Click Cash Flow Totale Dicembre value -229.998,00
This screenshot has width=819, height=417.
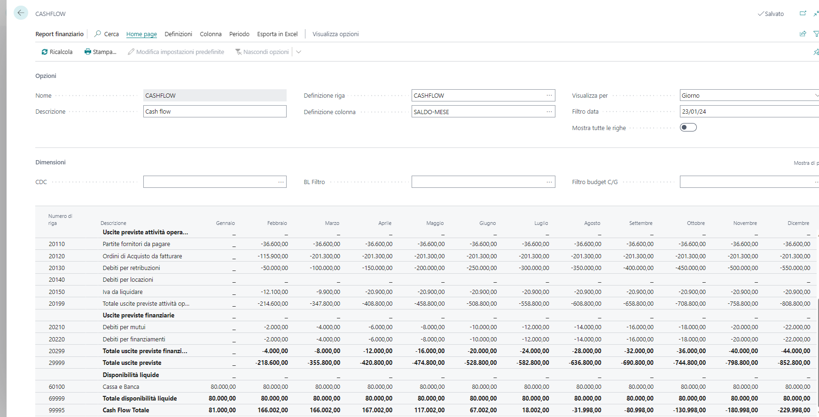coord(794,410)
